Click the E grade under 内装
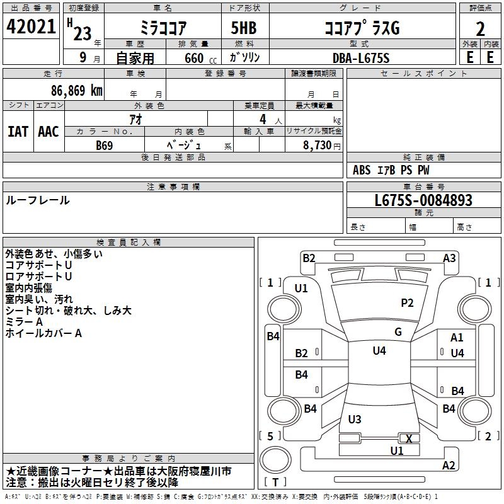Image resolution: width=504 pixels, height=504 pixels. [x=490, y=57]
